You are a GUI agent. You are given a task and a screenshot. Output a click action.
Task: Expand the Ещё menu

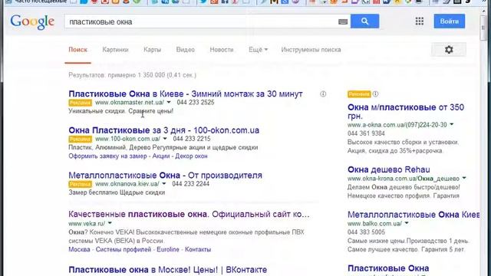(x=259, y=50)
